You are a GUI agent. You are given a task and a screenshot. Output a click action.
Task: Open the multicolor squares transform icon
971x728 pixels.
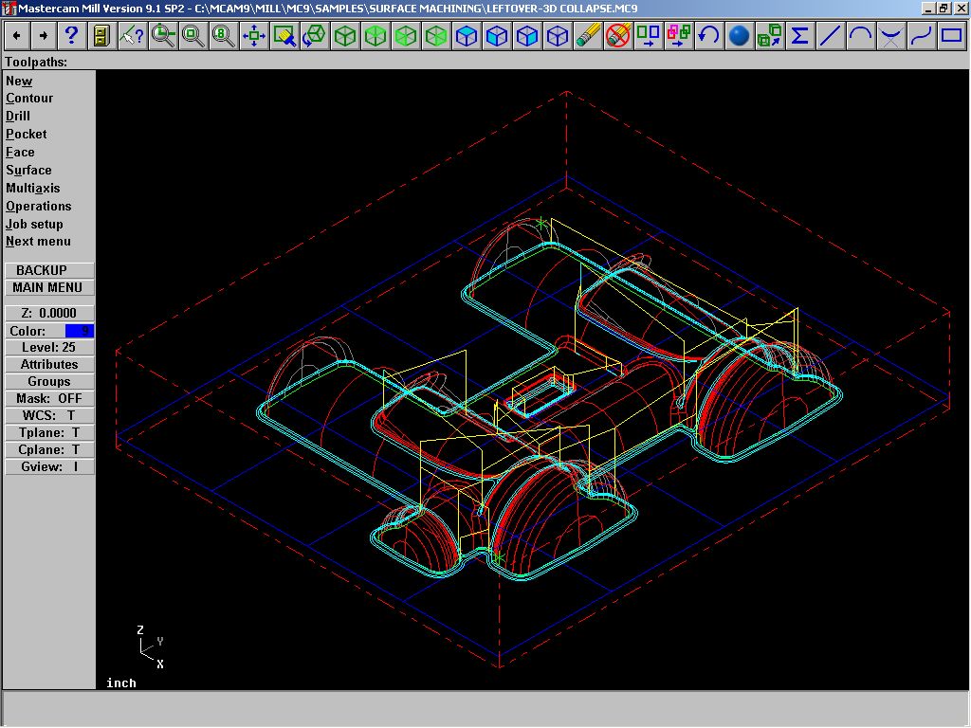[x=679, y=36]
